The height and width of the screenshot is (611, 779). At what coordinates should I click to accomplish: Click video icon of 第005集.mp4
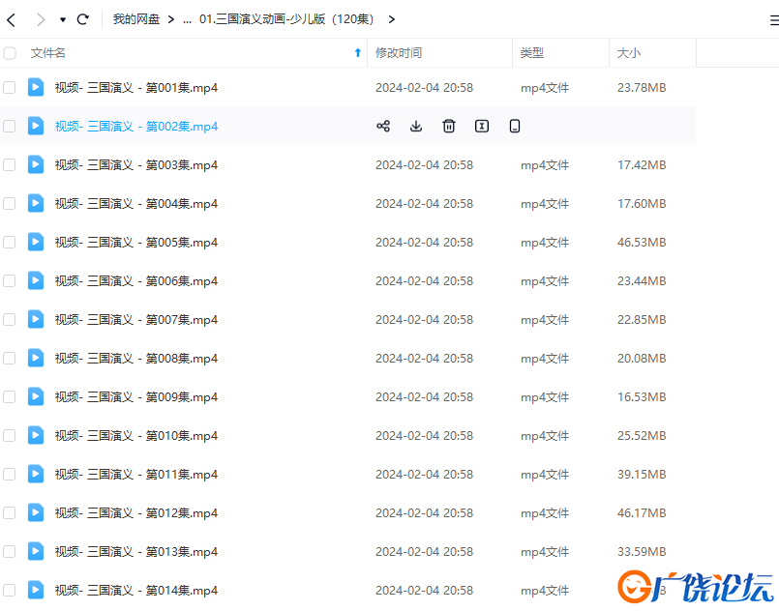pos(35,243)
